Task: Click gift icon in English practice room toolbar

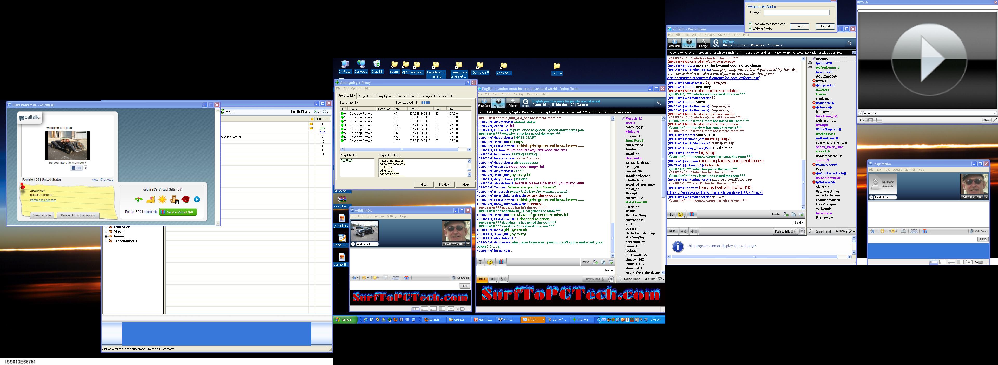Action: (501, 262)
